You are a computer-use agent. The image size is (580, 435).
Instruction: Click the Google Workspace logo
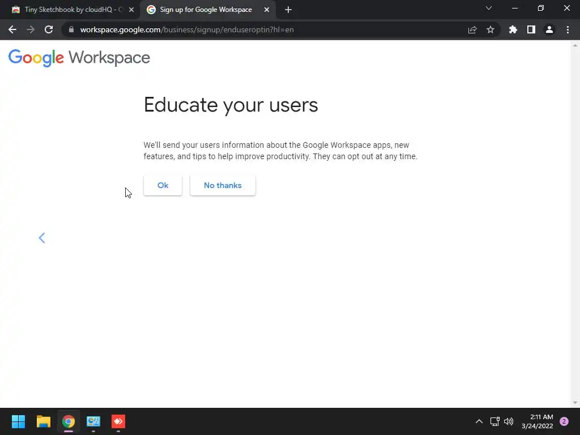coord(79,58)
